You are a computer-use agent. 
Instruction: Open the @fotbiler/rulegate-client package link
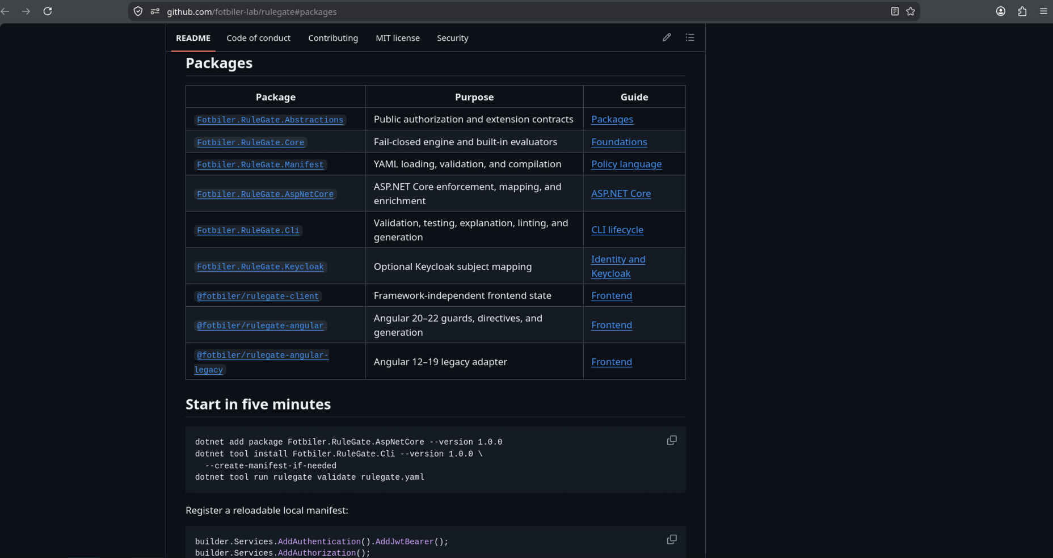tap(258, 296)
